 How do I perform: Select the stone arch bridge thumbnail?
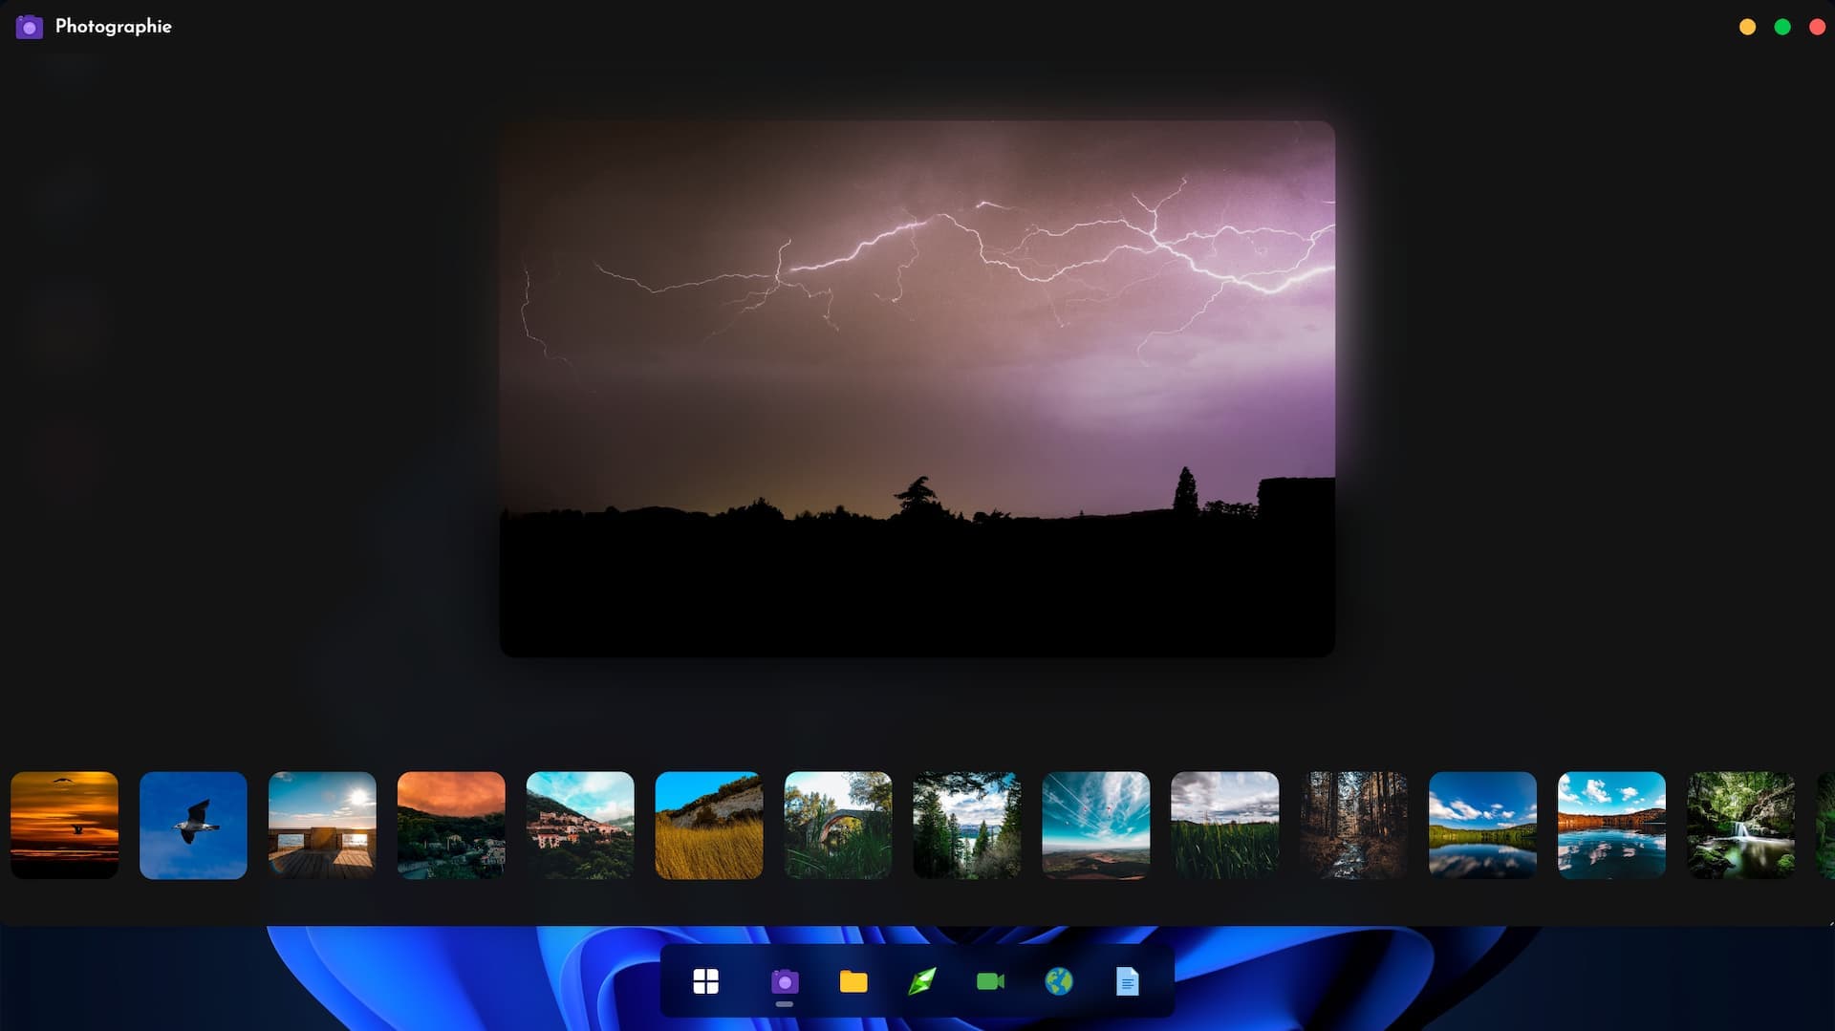[838, 826]
